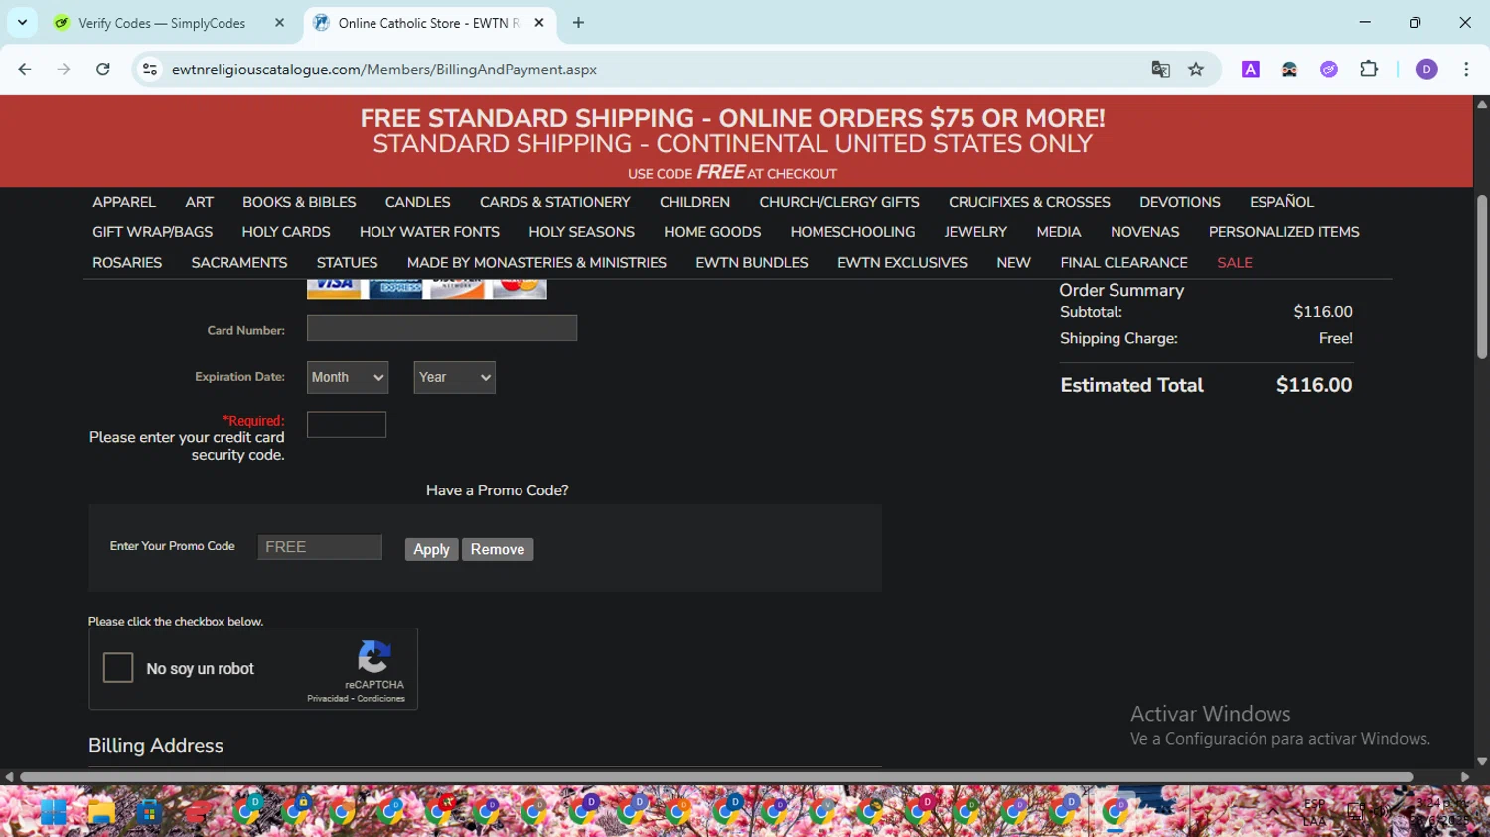Click the horizontal page scrollbar
The height and width of the screenshot is (837, 1490).
coord(716,777)
